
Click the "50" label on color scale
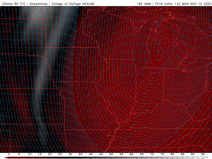(111, 154)
